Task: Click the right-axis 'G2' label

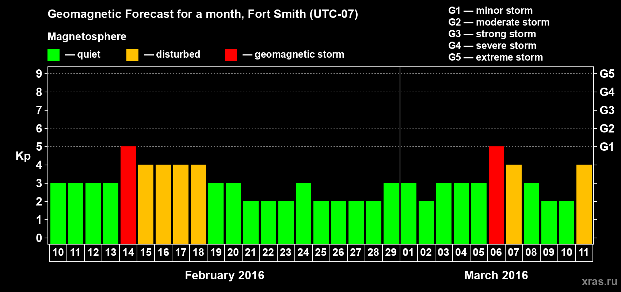Action: 607,128
